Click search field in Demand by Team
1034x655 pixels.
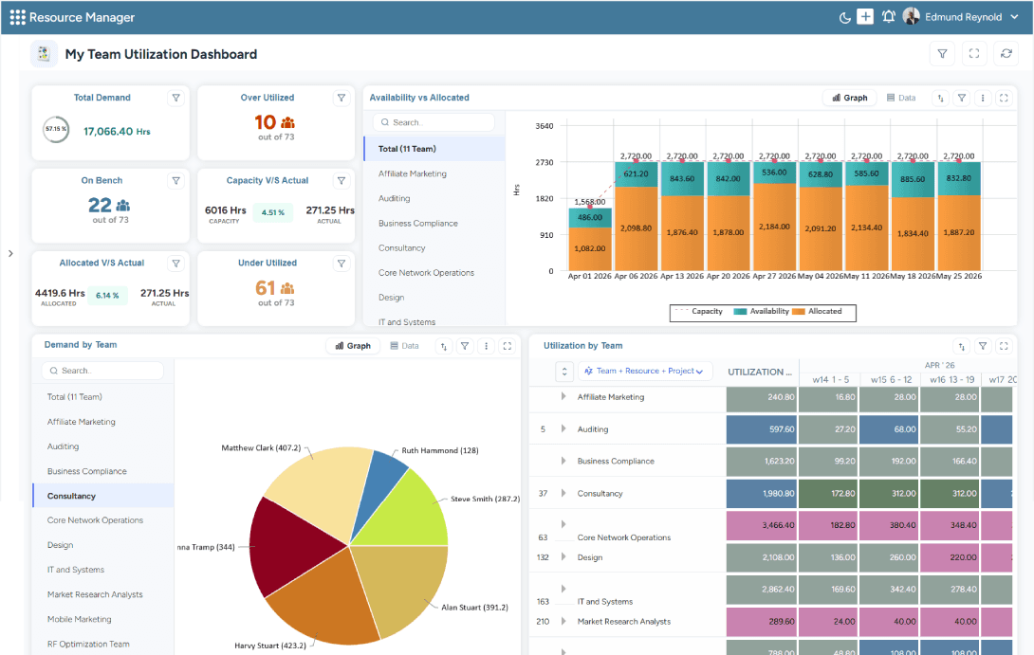tap(102, 371)
